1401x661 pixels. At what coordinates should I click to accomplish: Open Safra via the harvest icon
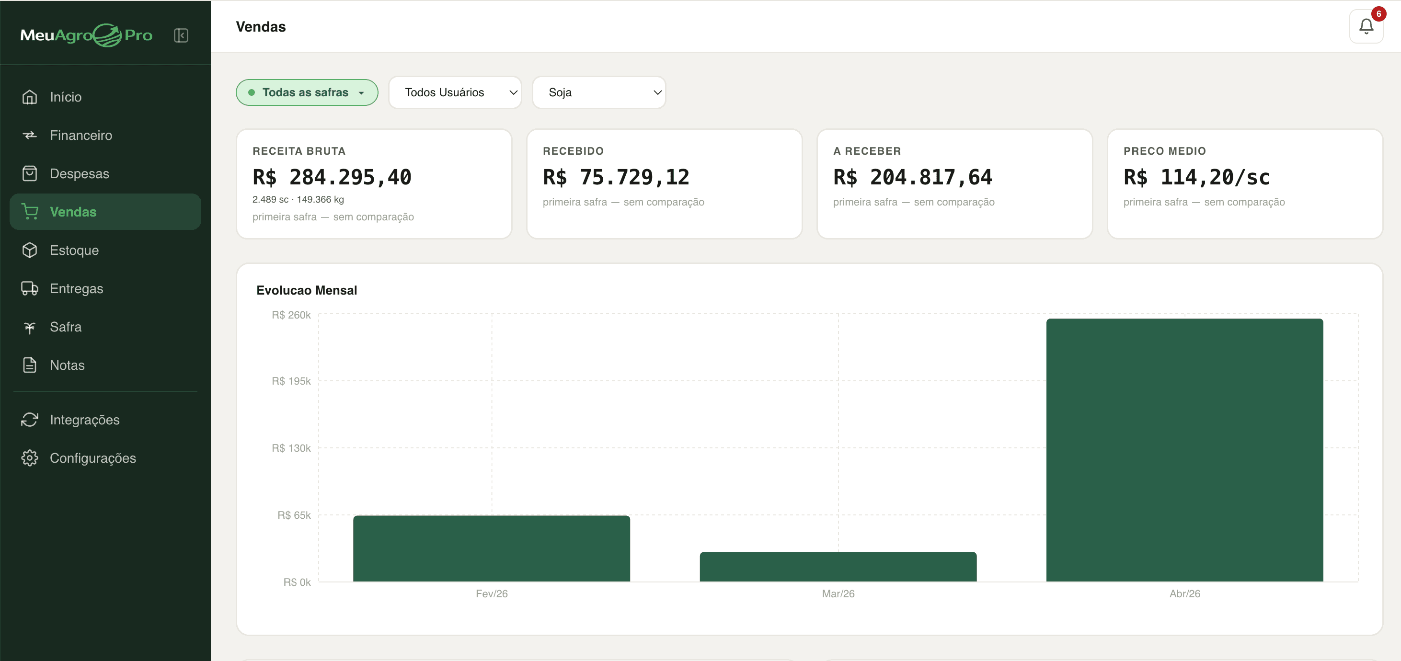30,327
